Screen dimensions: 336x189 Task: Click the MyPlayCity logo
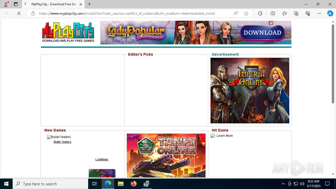(x=68, y=32)
